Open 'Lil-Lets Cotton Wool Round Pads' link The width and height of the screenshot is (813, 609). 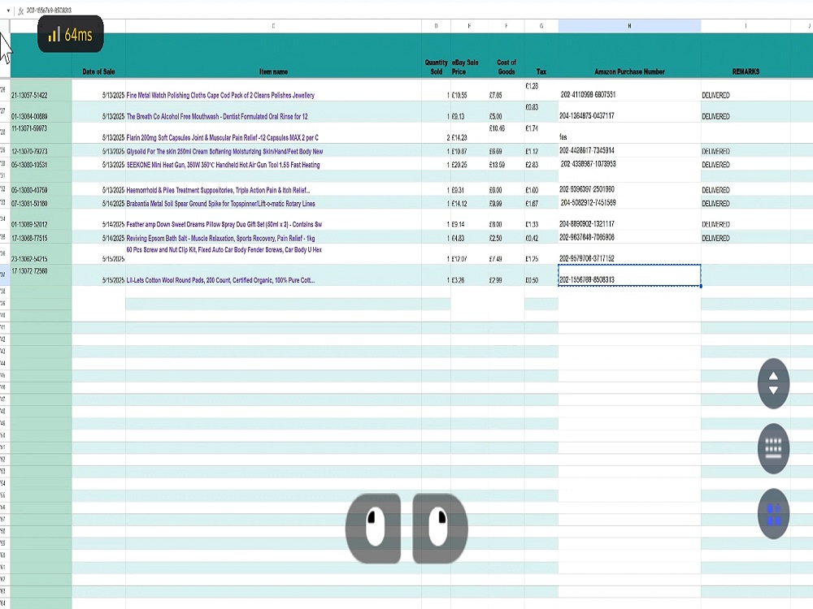pos(220,280)
